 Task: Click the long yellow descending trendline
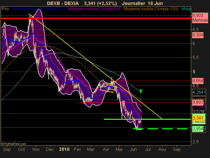click(x=96, y=66)
